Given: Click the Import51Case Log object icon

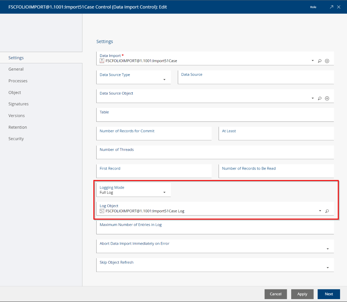Looking at the screenshot, I should click(102, 211).
